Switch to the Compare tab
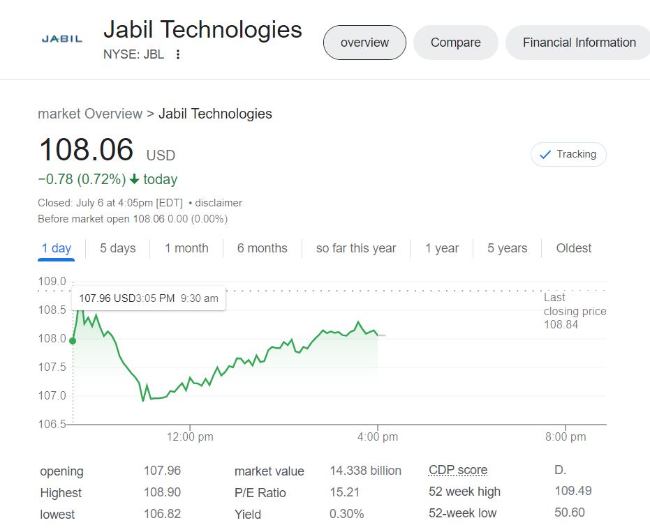The image size is (650, 532). pyautogui.click(x=455, y=43)
